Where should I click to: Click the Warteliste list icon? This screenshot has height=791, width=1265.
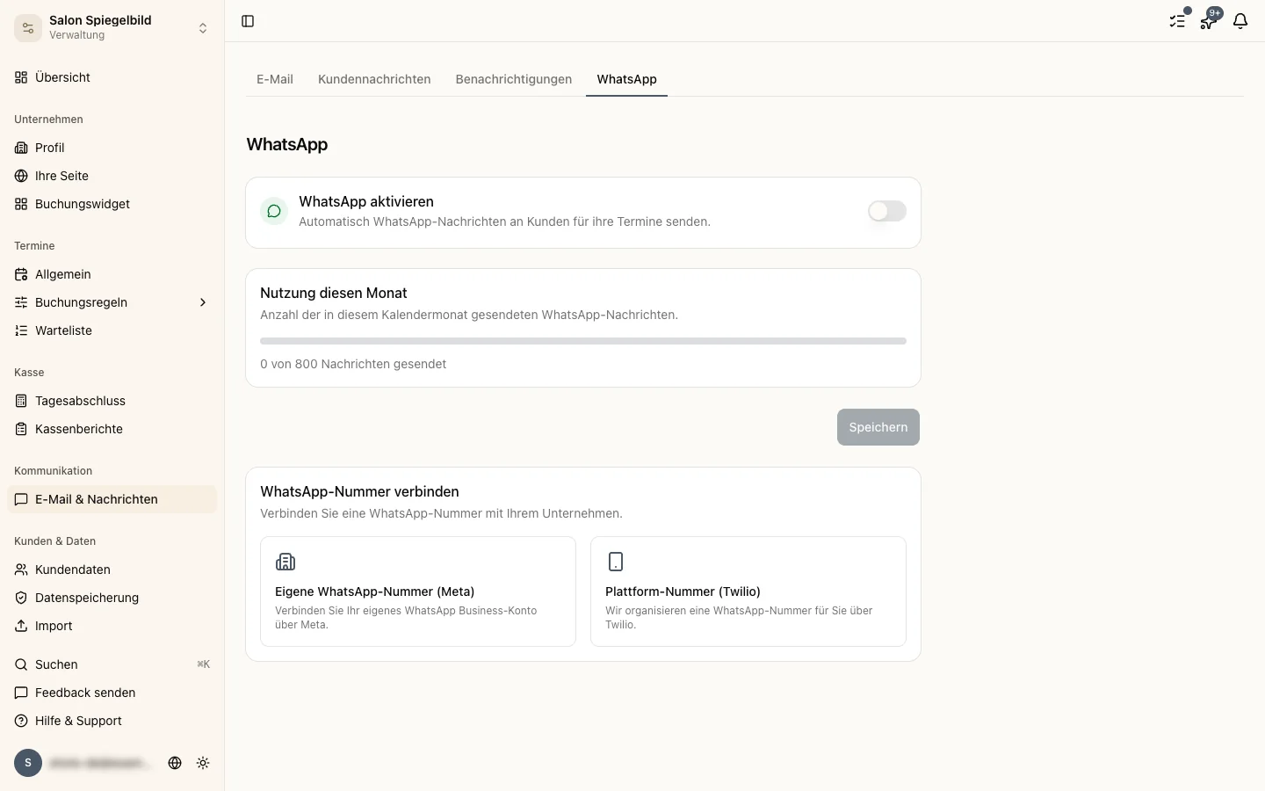(21, 330)
